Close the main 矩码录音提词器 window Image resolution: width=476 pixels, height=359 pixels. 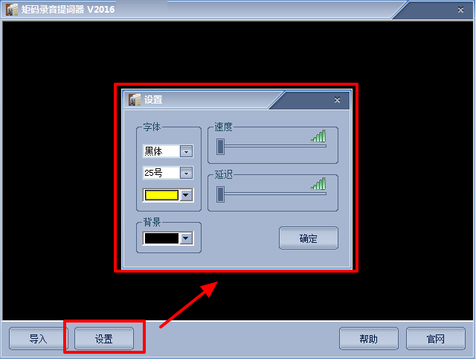460,10
